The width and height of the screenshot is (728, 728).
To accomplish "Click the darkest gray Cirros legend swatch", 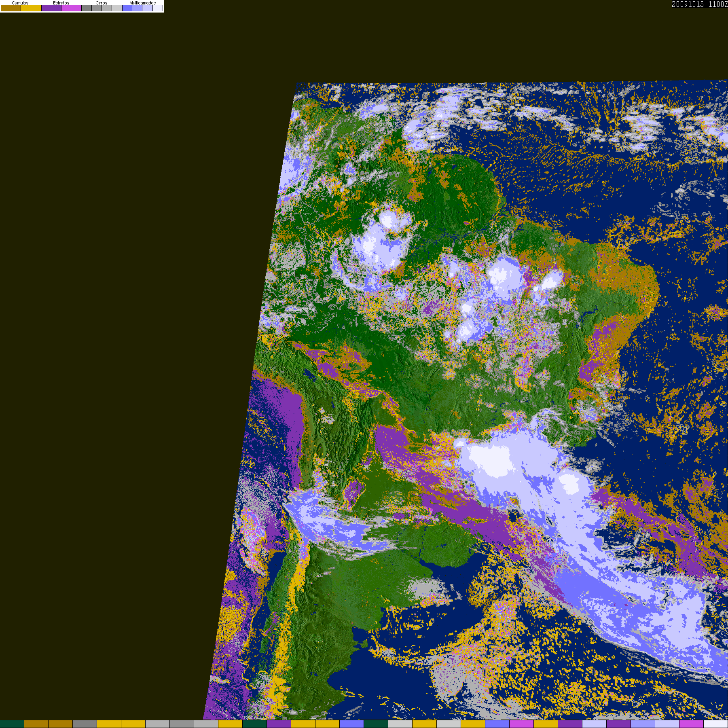I will (87, 8).
